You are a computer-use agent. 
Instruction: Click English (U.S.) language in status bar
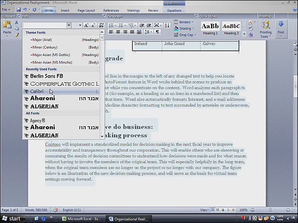(72, 210)
